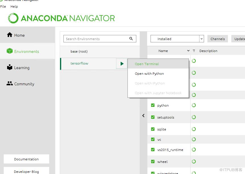
Task: Click the type circle icon for vs2015_runtime
Action: pos(194,150)
